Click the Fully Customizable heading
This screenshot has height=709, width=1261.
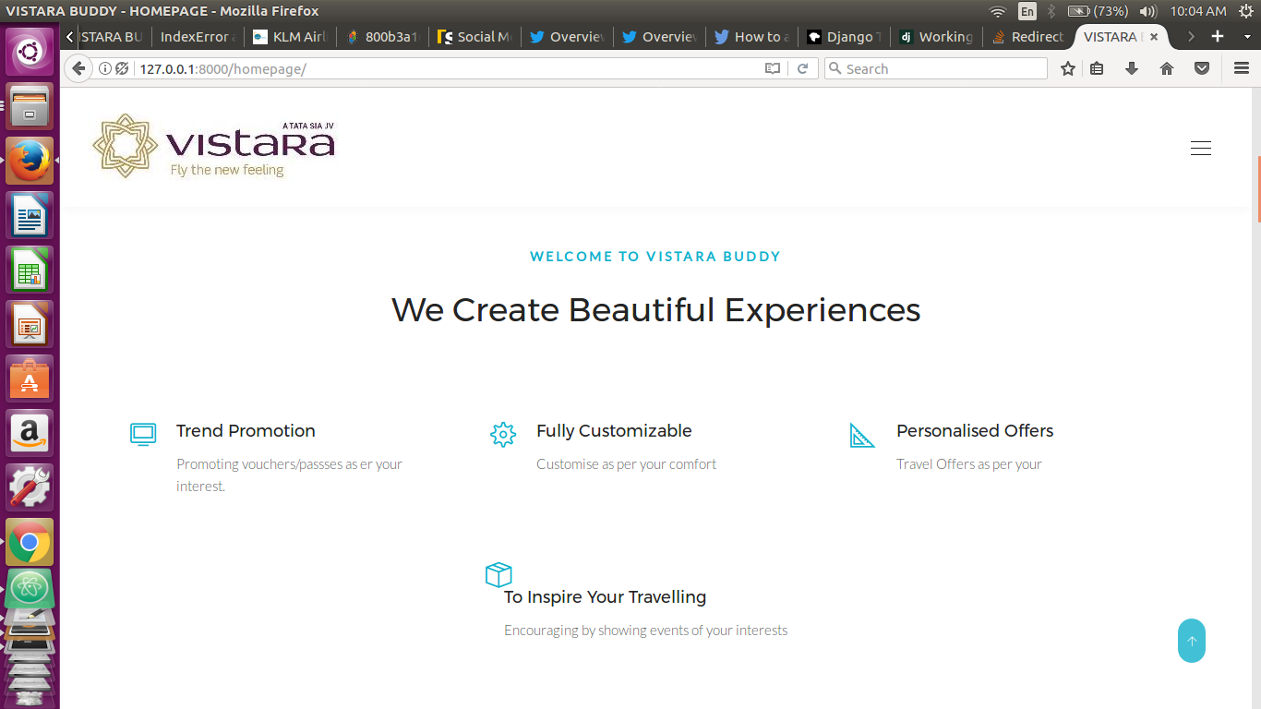click(x=614, y=431)
